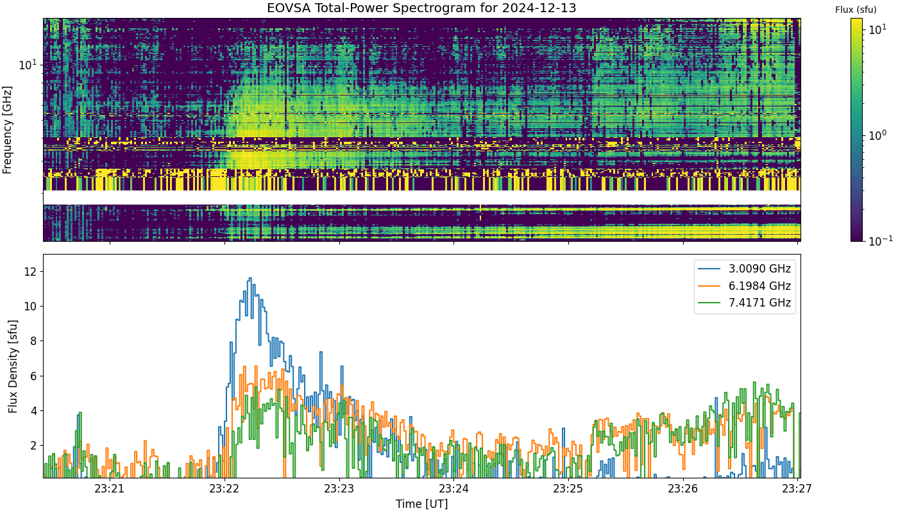Click the colorbar 10⁰ tick label

877,135
